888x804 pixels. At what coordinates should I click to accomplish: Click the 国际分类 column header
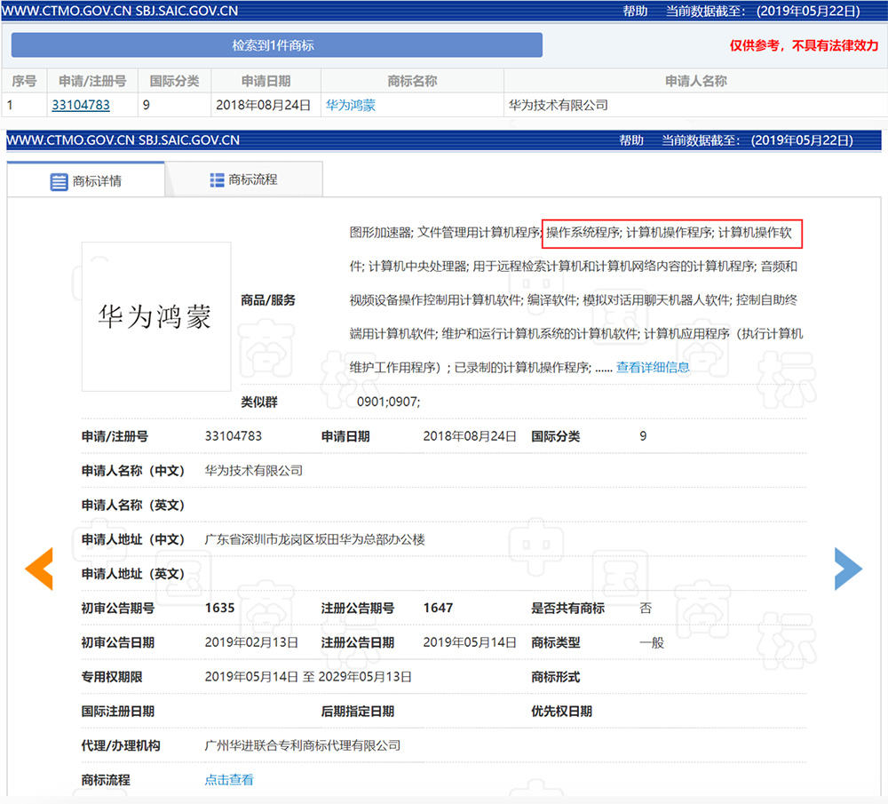(174, 81)
